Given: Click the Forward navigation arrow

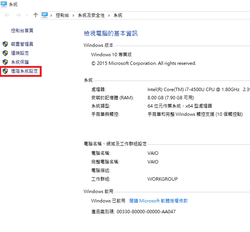Looking at the screenshot, I should [x=18, y=15].
